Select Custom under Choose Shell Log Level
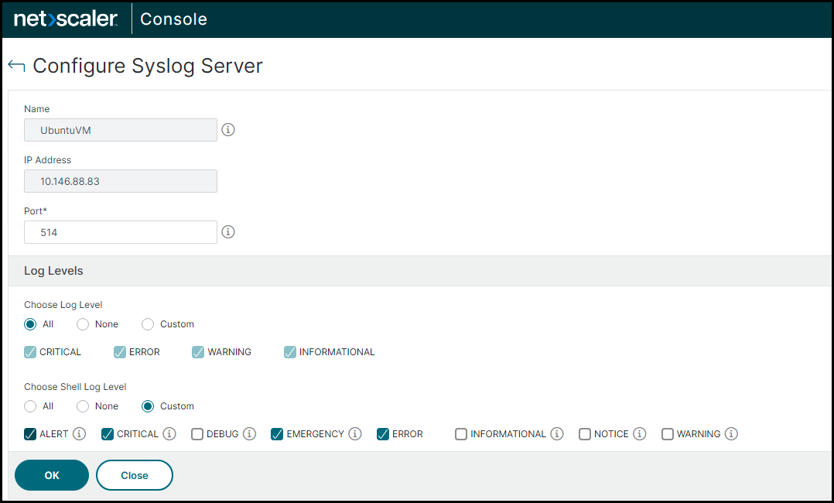834x503 pixels. [148, 406]
